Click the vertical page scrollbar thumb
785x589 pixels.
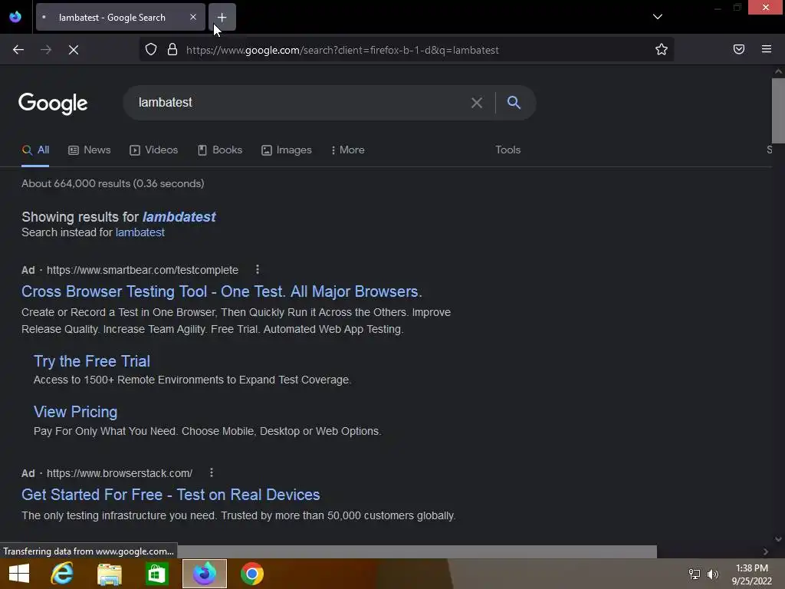click(x=778, y=110)
